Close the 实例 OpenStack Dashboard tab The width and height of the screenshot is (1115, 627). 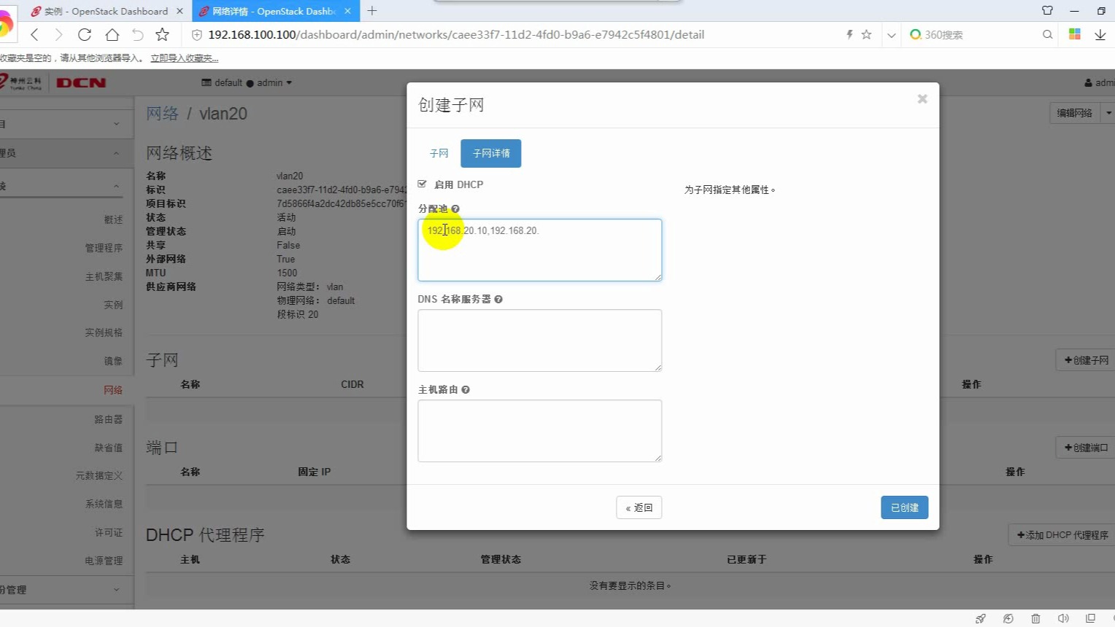180,11
